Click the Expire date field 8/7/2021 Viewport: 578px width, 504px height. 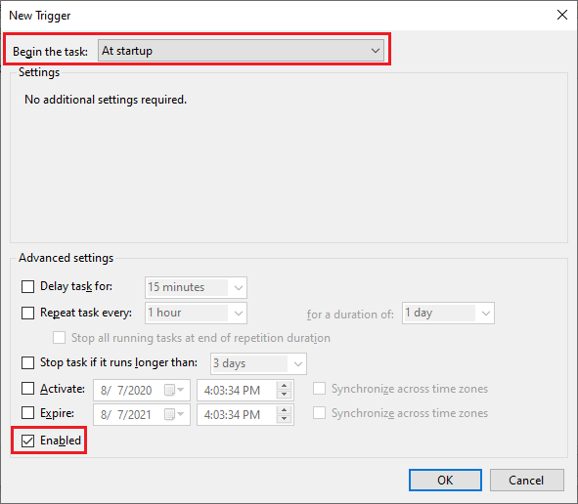tap(142, 414)
